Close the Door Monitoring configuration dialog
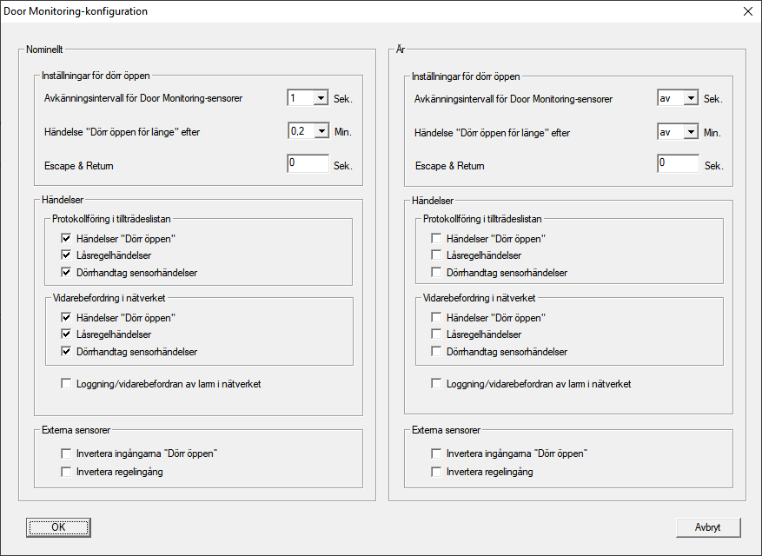762x556 pixels. point(747,12)
